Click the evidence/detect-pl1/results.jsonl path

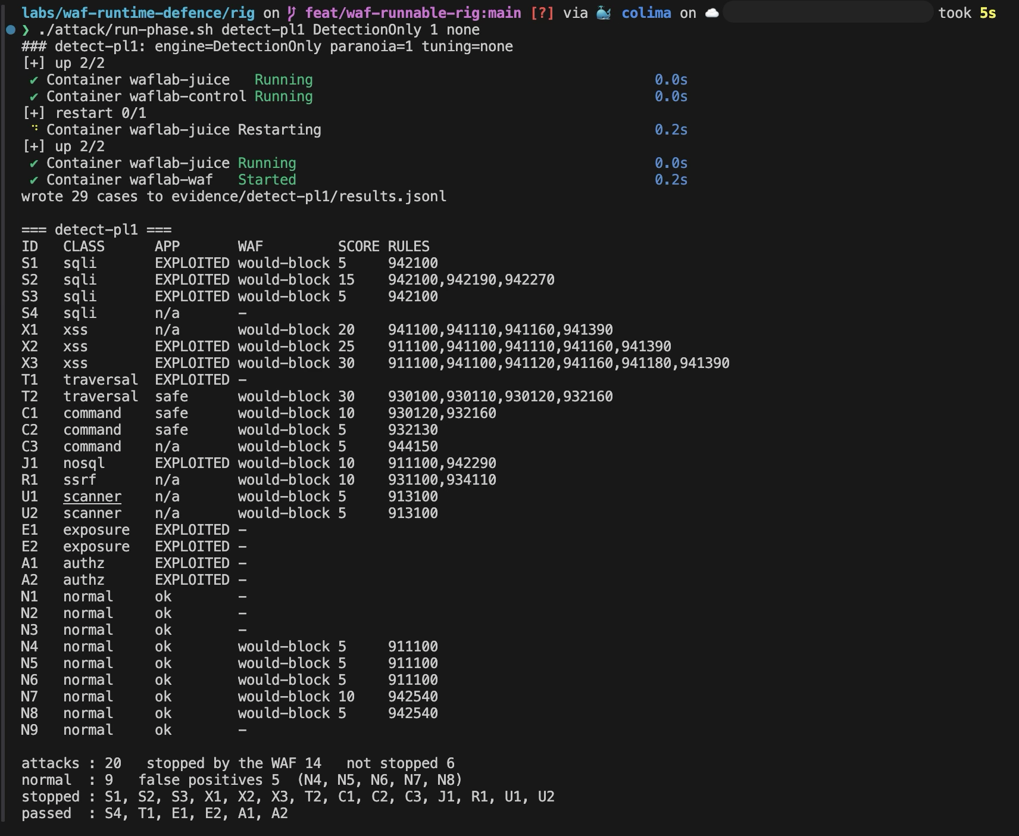[x=309, y=196]
